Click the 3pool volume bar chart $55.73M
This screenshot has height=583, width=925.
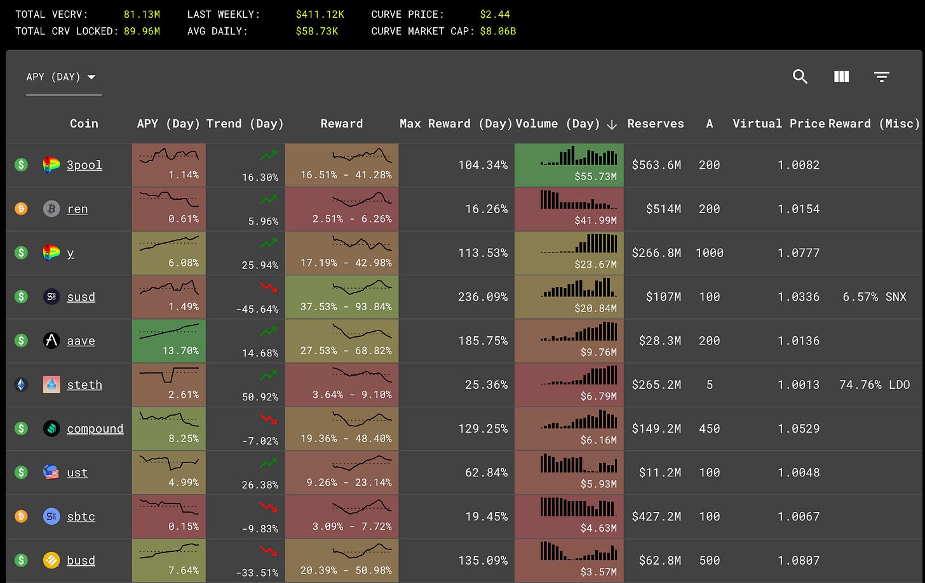pos(569,165)
